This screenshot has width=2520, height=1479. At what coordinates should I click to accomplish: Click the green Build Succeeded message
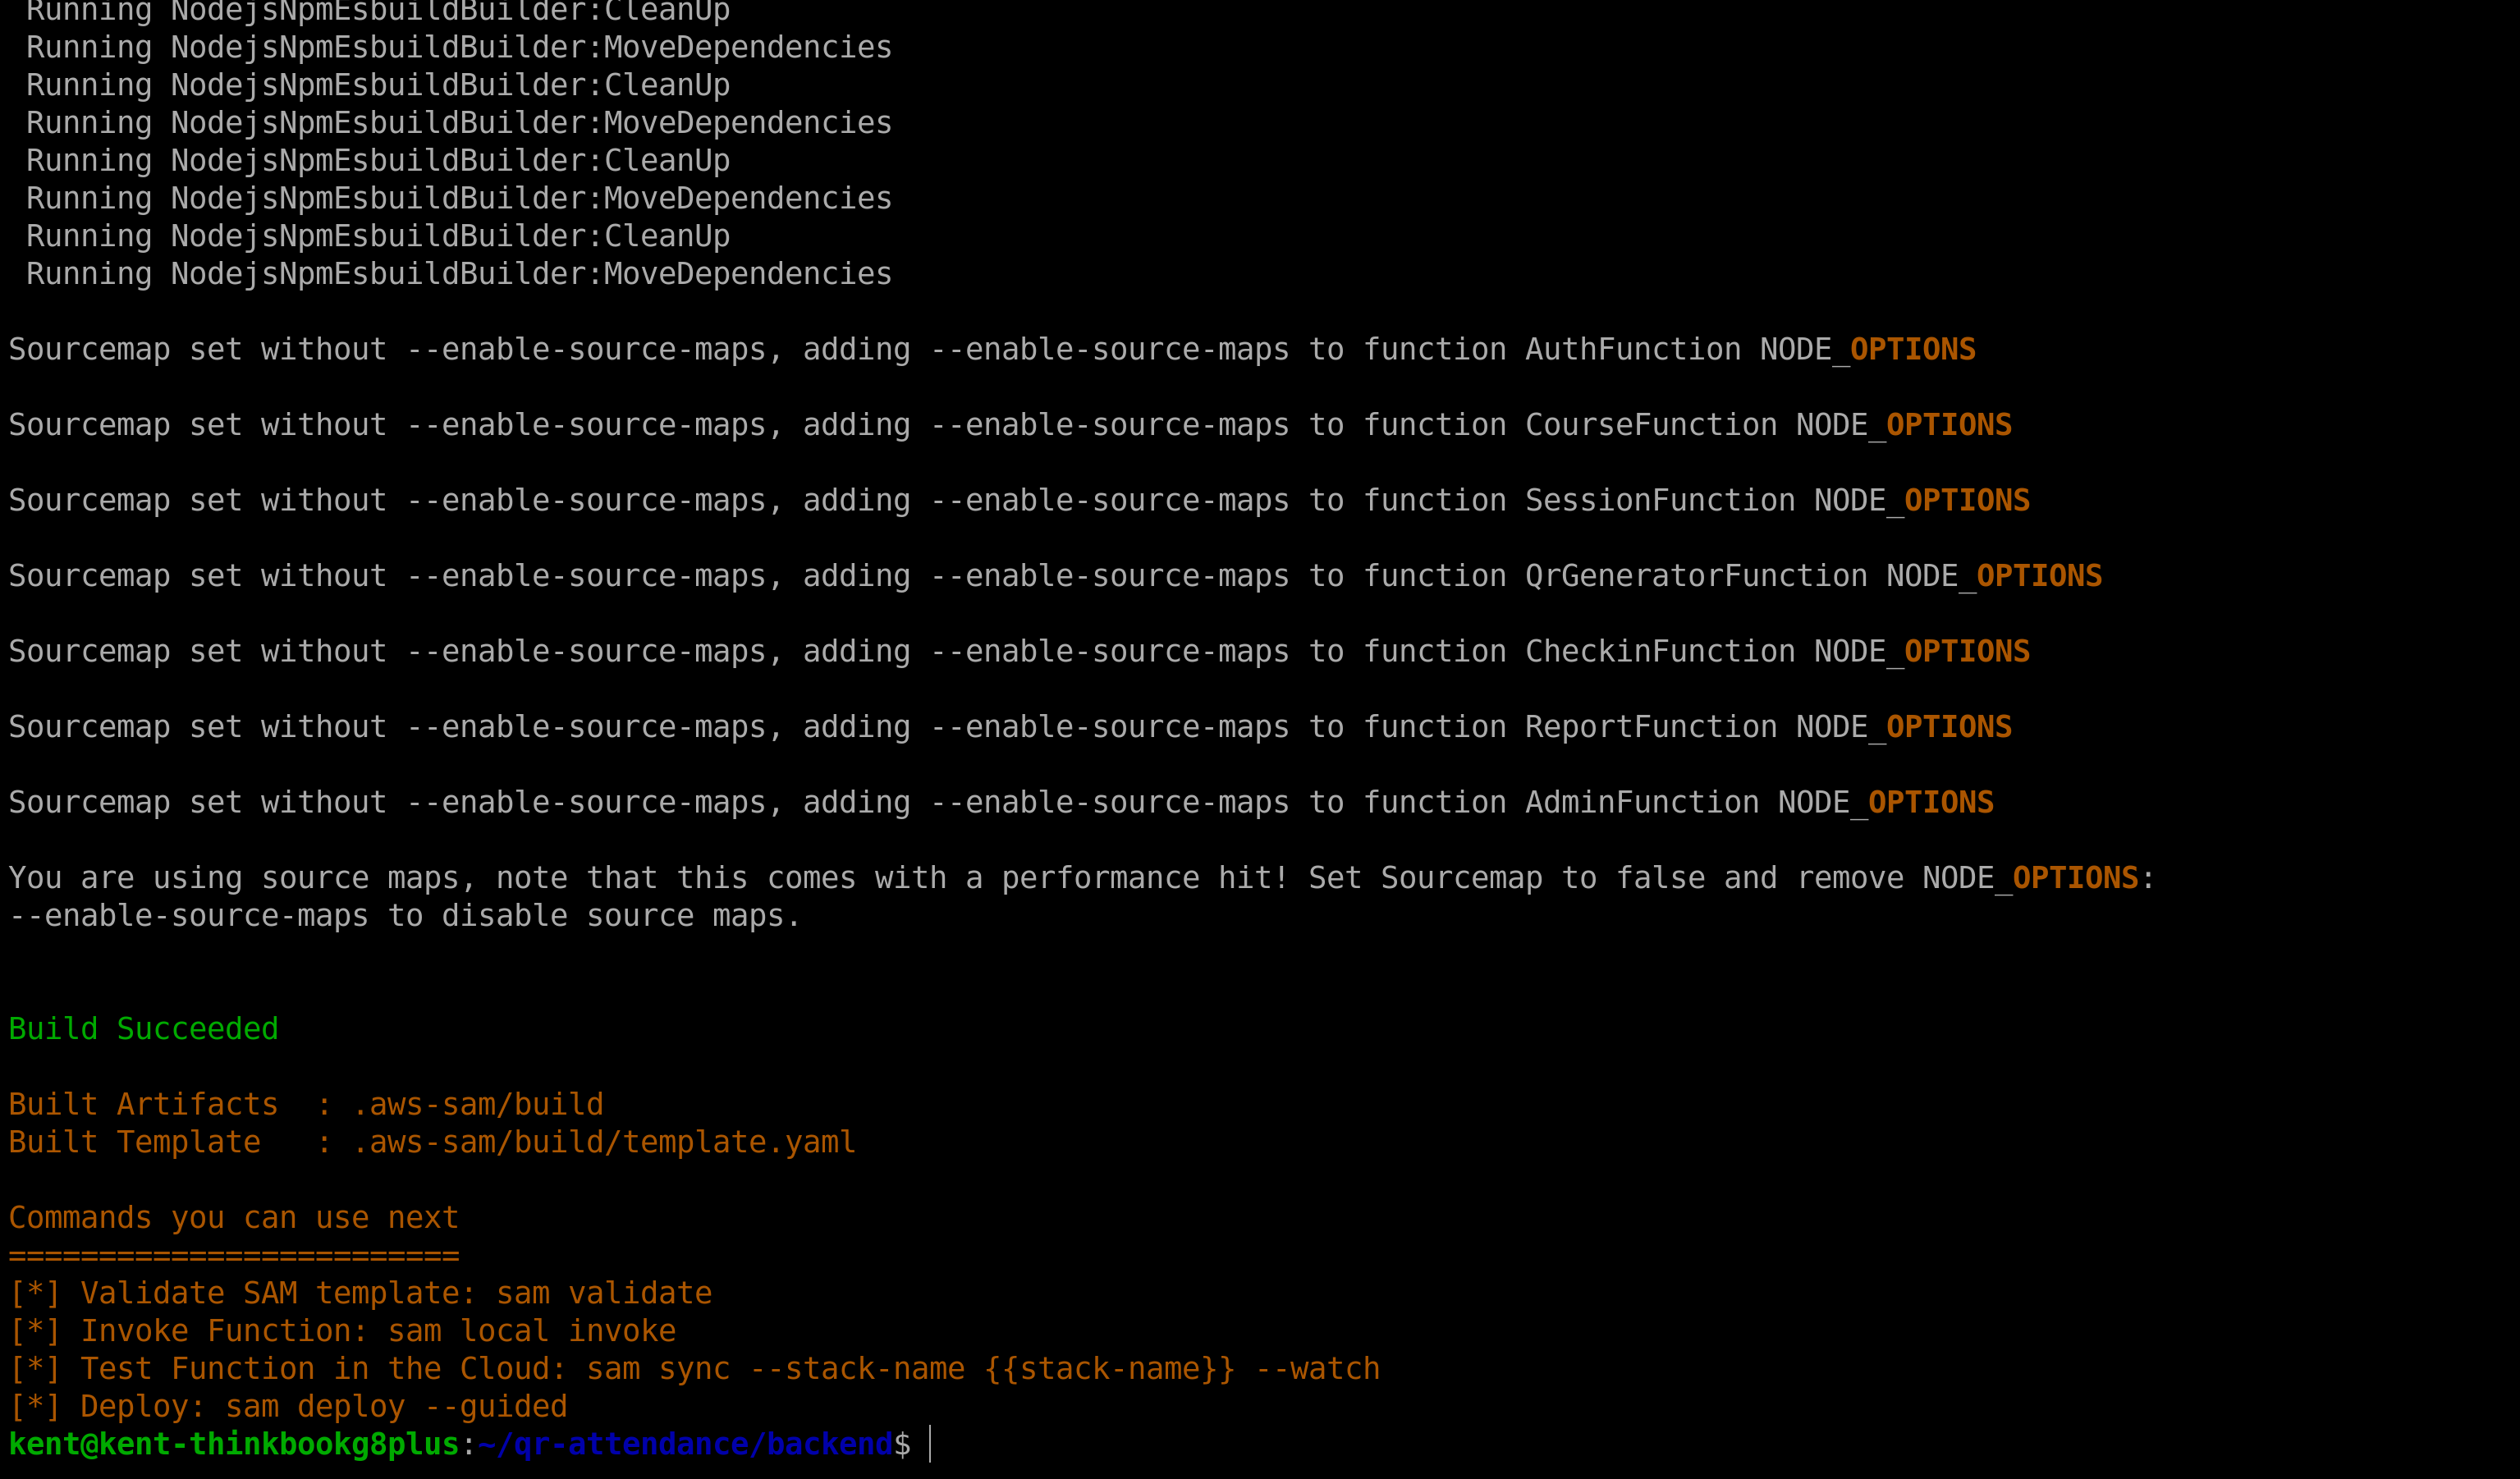[x=143, y=1029]
